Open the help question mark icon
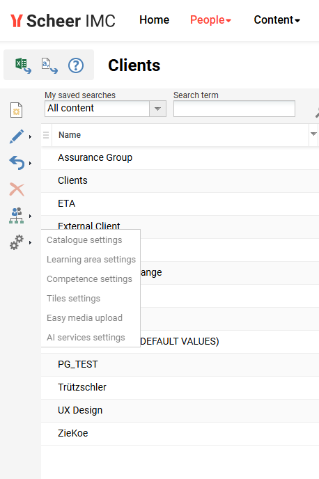The width and height of the screenshot is (319, 479). (x=76, y=65)
